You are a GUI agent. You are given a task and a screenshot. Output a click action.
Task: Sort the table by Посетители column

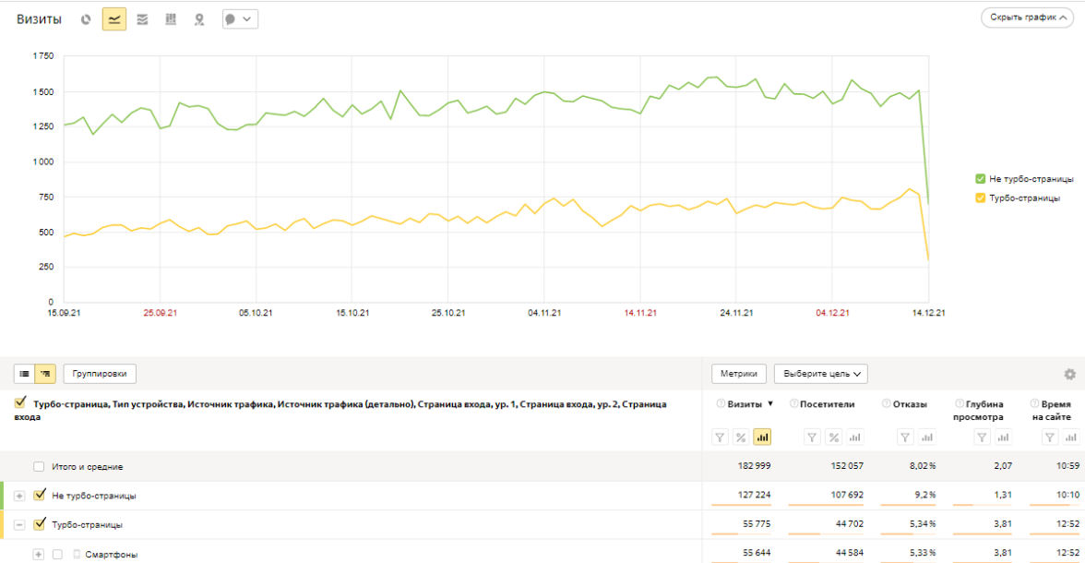click(827, 404)
